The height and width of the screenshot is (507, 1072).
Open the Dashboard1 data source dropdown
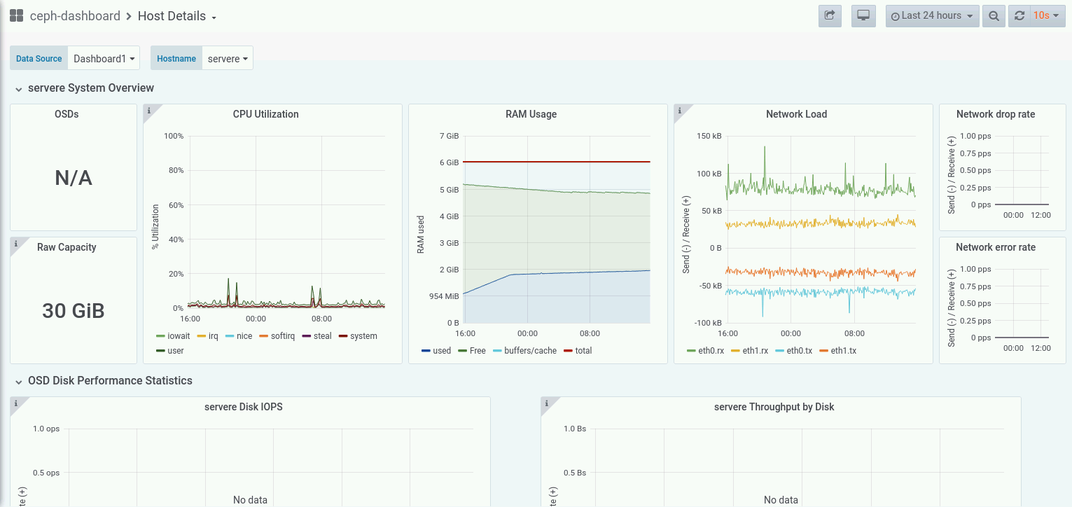pos(104,59)
